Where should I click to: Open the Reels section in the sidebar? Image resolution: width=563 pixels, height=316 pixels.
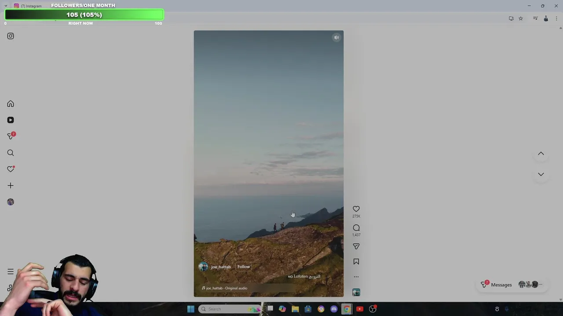[x=11, y=120]
